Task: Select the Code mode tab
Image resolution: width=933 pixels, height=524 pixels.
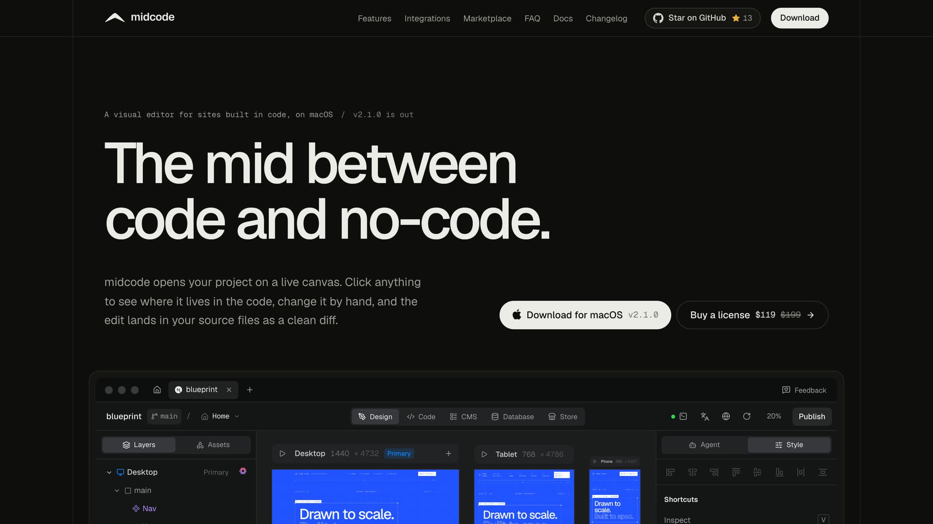Action: 421,417
